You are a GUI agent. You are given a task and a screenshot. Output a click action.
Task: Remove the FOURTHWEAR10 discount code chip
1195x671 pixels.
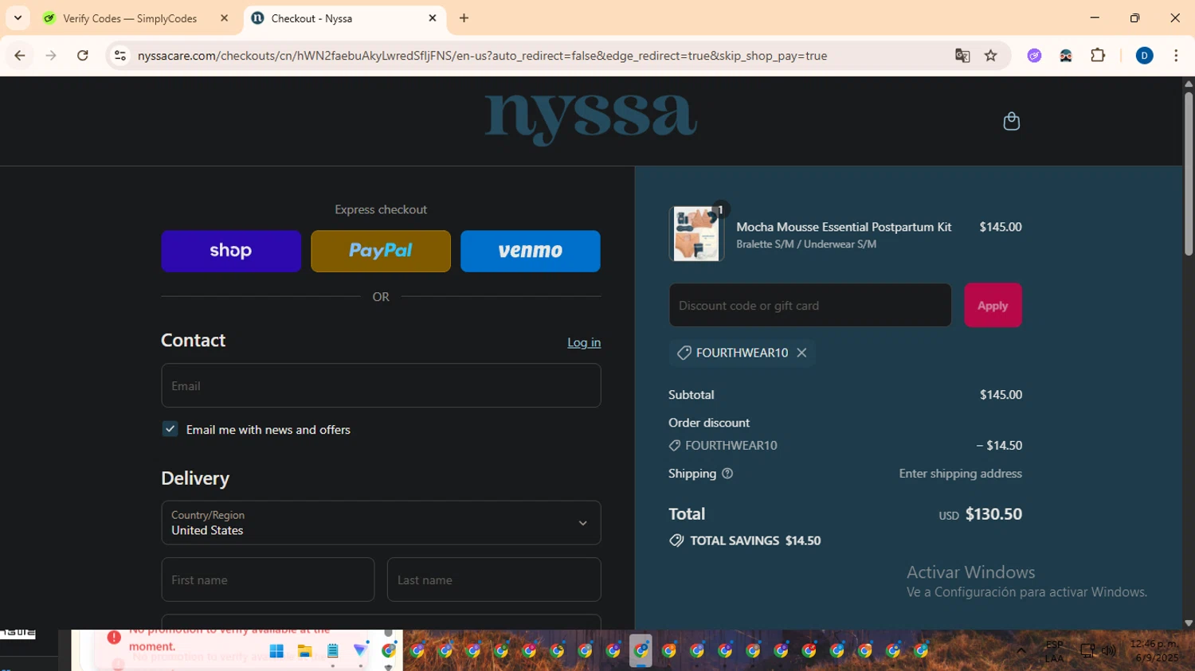point(801,353)
